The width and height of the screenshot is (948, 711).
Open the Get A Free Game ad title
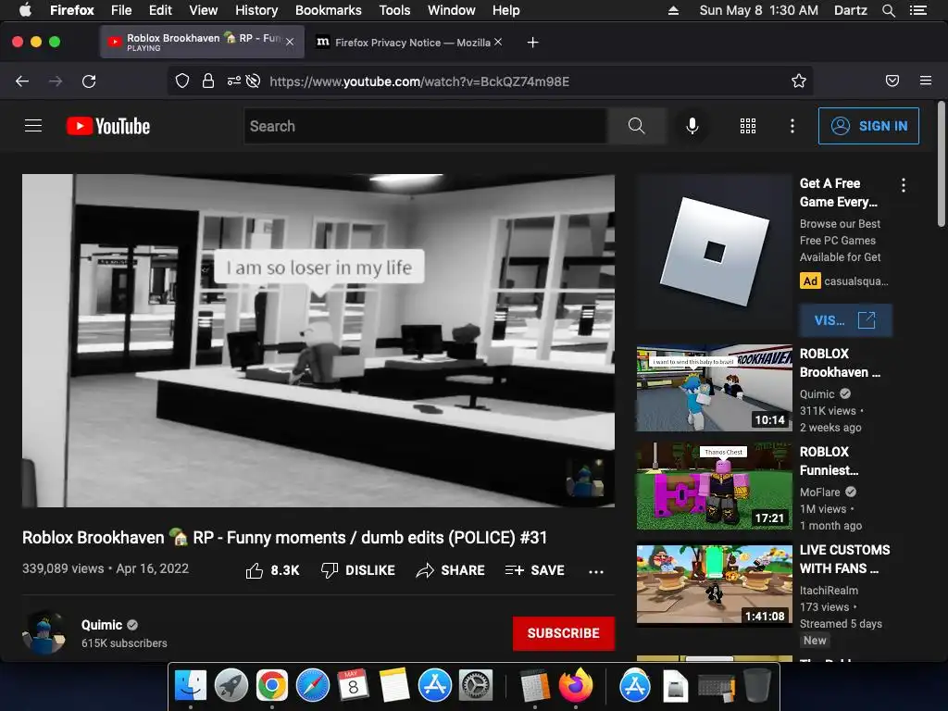coord(839,193)
